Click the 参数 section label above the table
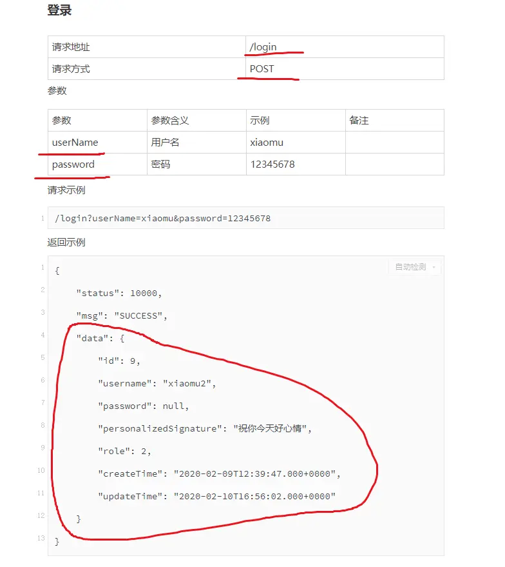505x567 pixels. click(x=57, y=91)
